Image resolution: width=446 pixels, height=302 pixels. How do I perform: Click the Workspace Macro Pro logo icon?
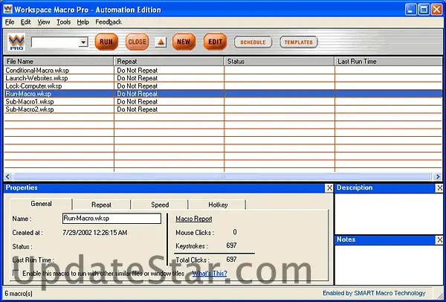tap(16, 42)
